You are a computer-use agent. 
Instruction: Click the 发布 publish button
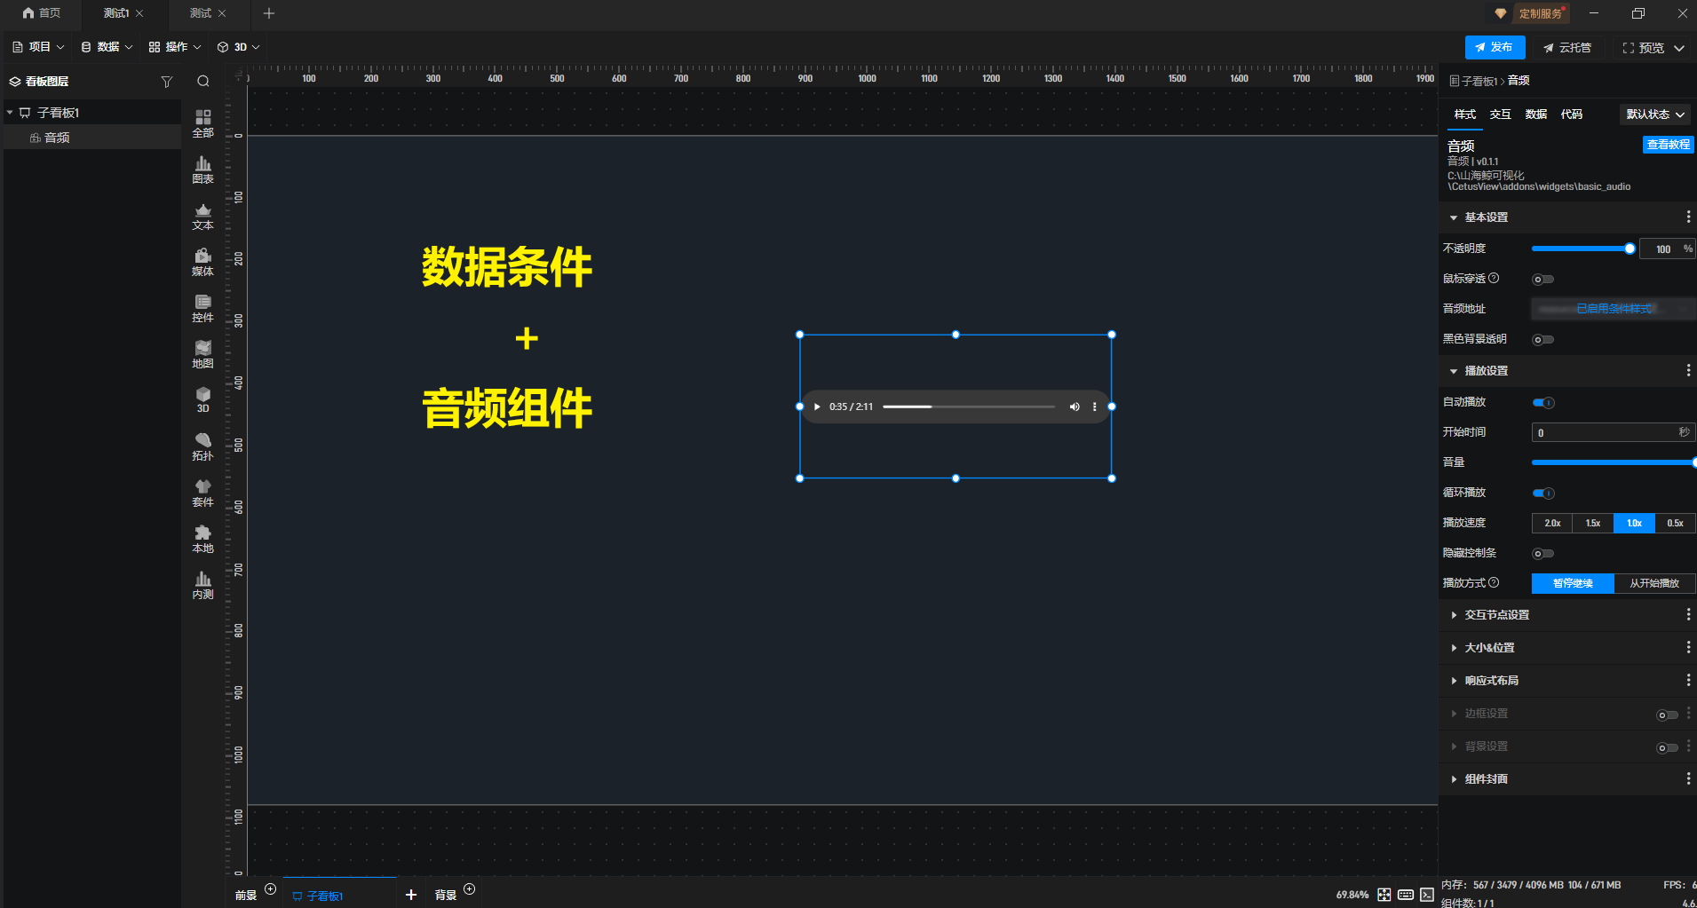click(1495, 47)
